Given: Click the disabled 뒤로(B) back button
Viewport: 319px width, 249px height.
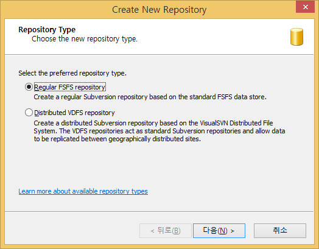Looking at the screenshot, I should [166, 231].
